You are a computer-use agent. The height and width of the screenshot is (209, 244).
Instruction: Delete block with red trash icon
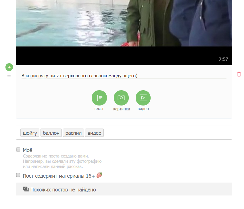coord(239,74)
